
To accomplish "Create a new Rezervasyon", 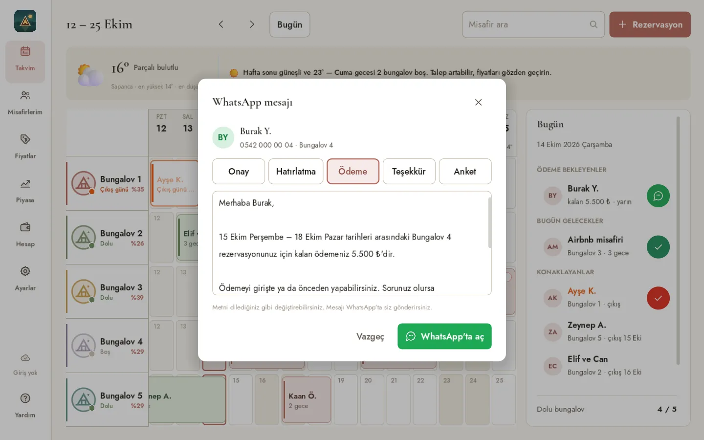I will [x=650, y=24].
